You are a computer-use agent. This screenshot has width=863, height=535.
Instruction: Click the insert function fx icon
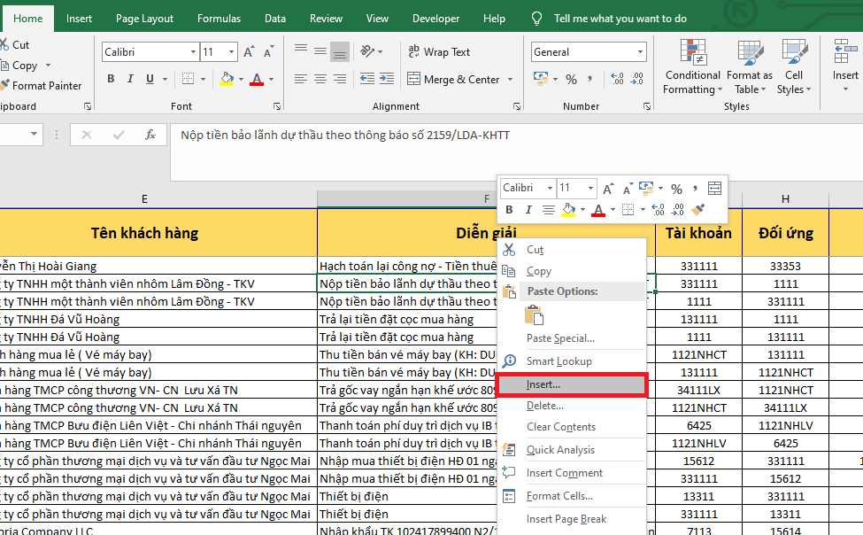tap(151, 135)
